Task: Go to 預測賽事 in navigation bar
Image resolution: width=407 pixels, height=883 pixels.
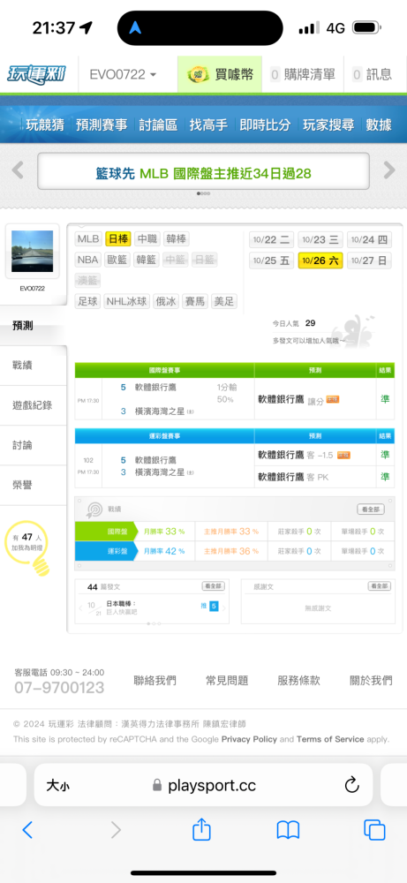Action: [102, 125]
